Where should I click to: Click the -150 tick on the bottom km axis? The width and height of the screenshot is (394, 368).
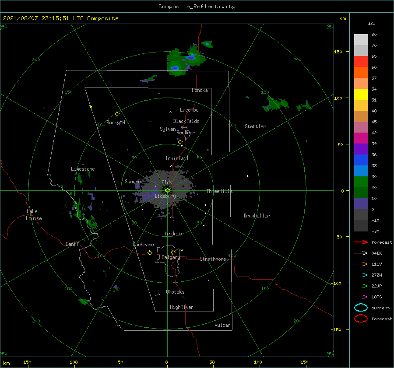[x=26, y=362]
